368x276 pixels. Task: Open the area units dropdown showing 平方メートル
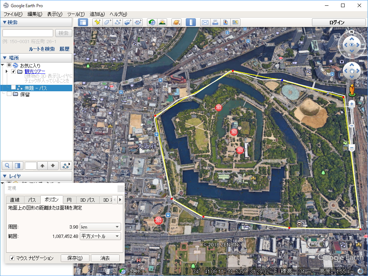[x=117, y=236]
